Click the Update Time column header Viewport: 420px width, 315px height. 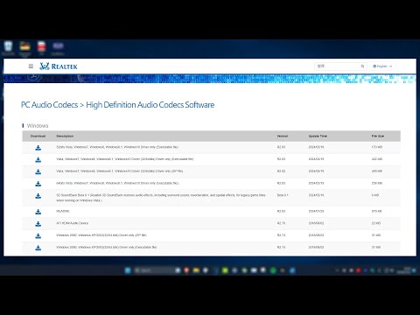(x=318, y=136)
